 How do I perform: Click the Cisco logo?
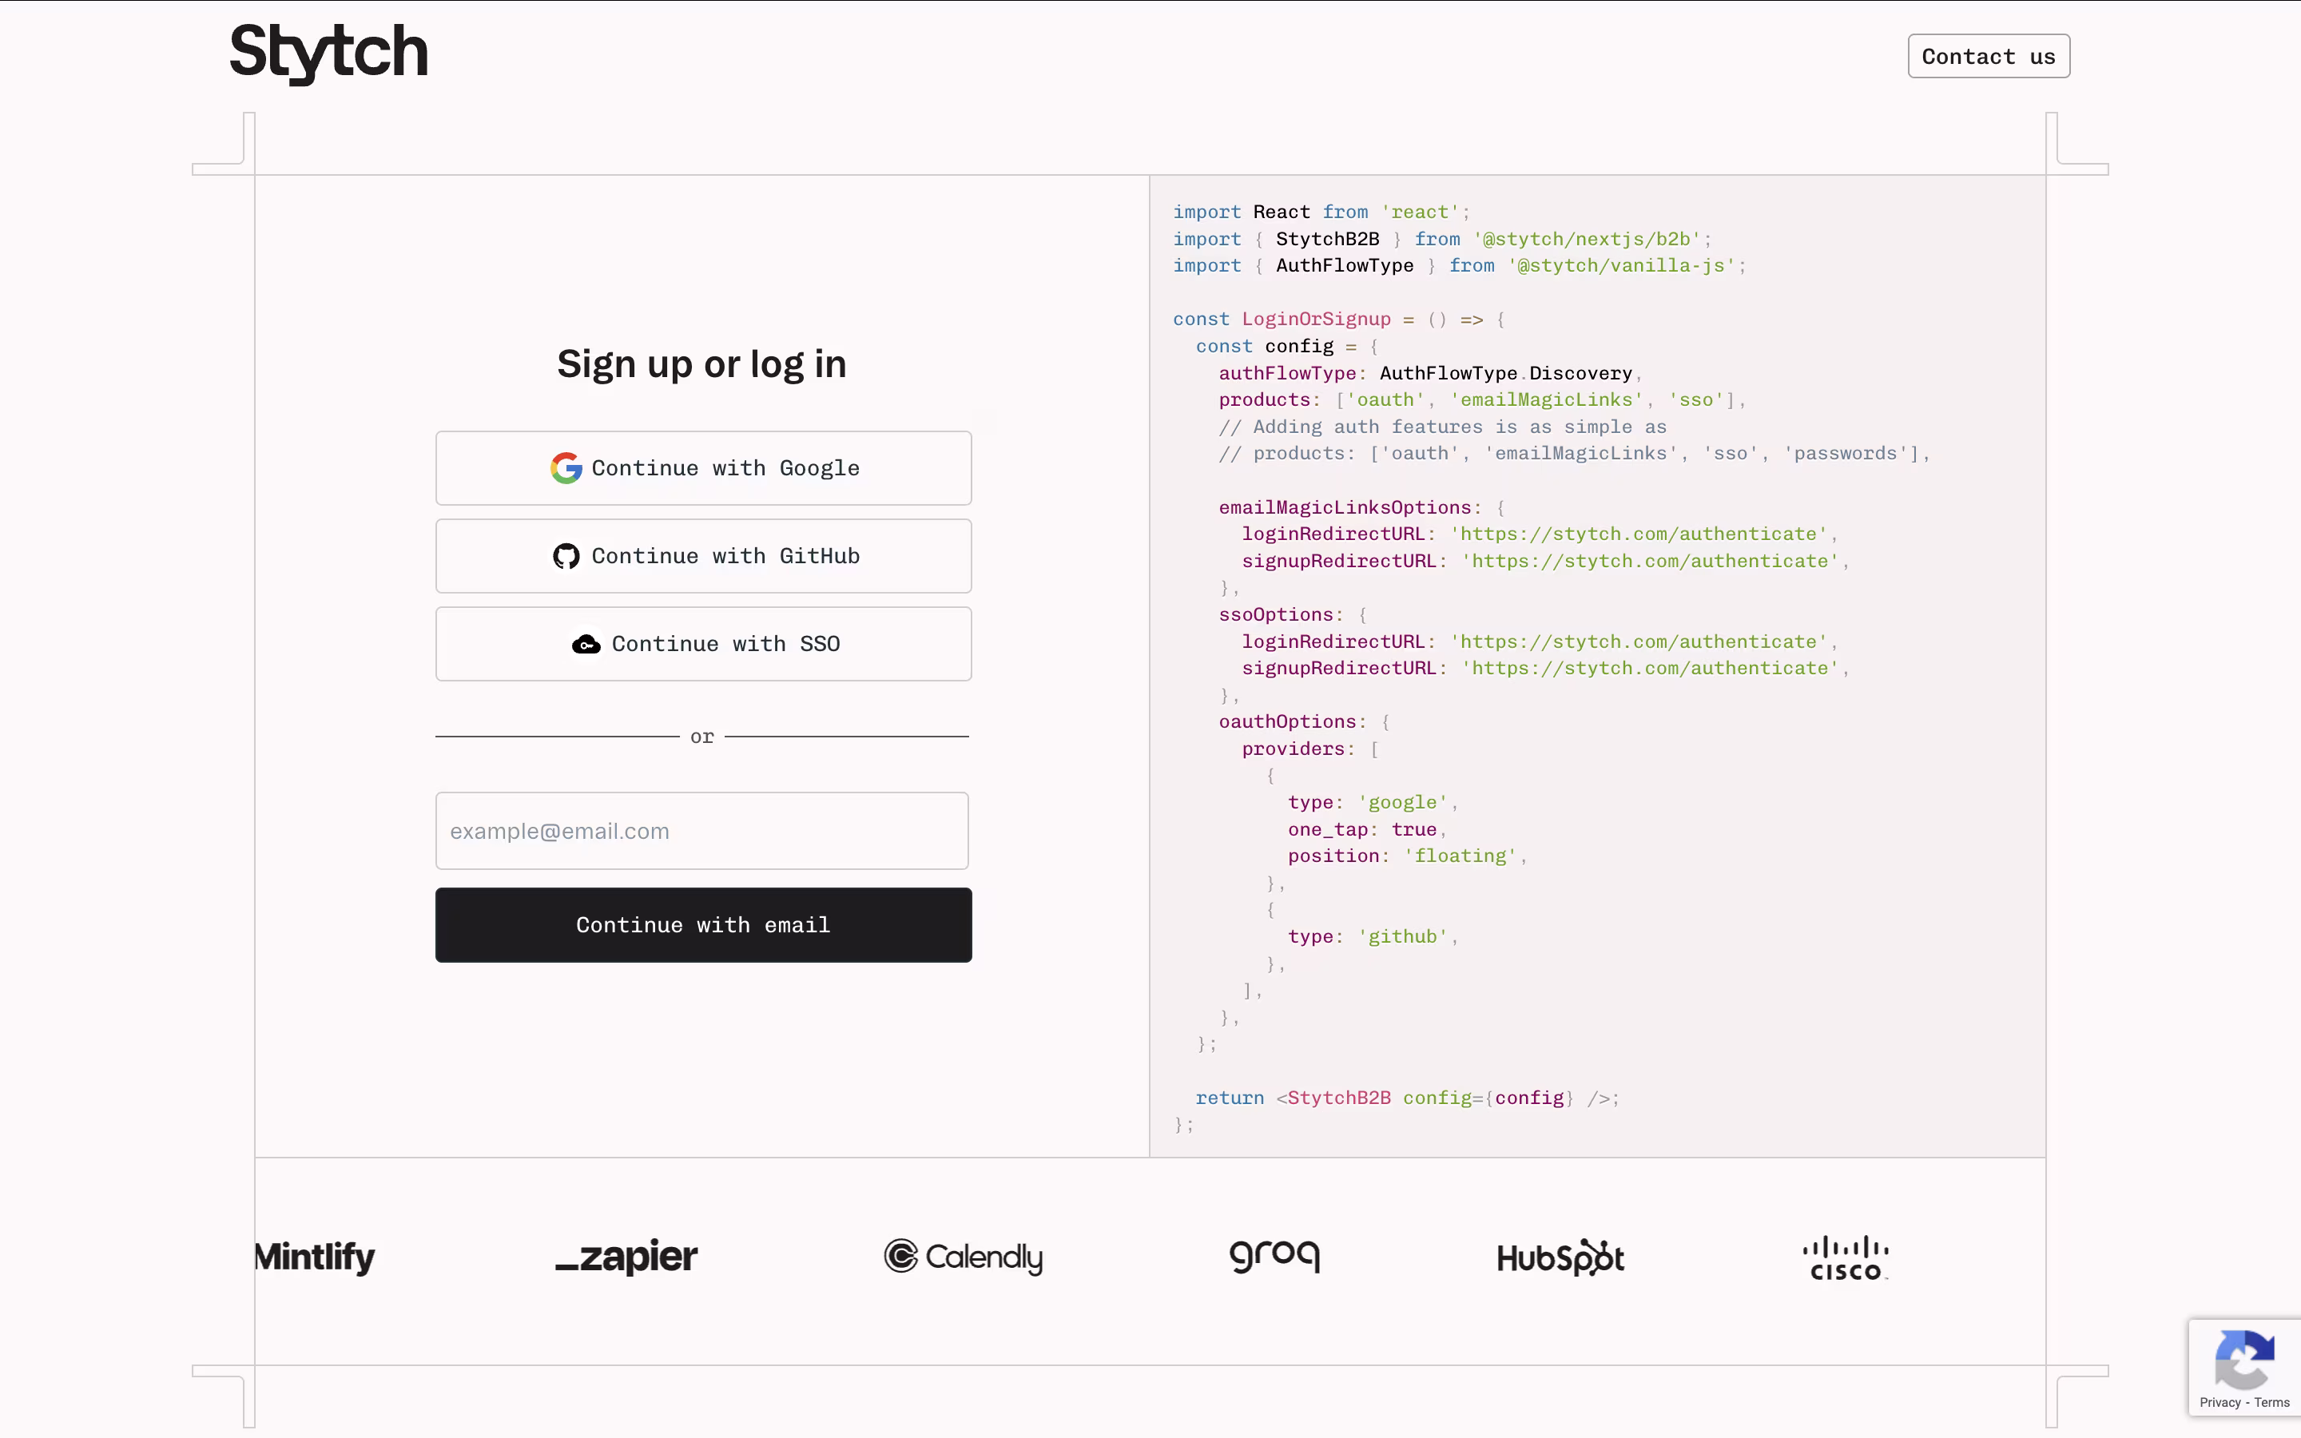(x=1846, y=1258)
